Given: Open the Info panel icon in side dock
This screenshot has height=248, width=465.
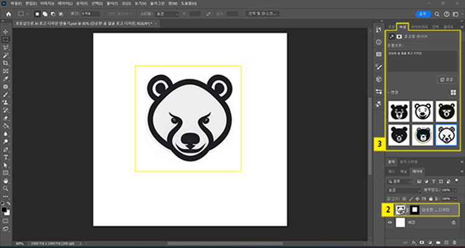Looking at the screenshot, I should (379, 42).
